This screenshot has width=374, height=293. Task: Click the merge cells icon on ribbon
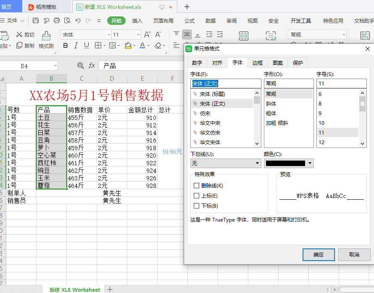click(x=244, y=37)
